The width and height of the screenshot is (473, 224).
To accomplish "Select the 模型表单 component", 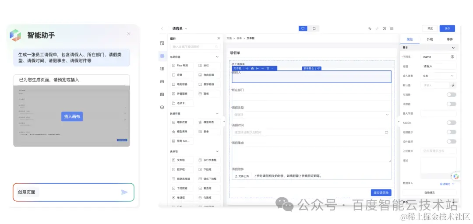I will pyautogui.click(x=182, y=131).
